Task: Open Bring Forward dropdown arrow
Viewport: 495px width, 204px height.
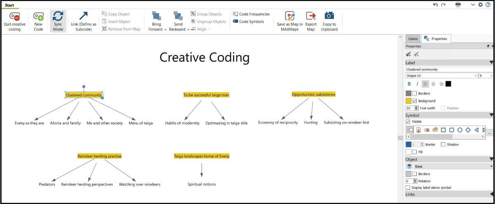Action: 165,30
